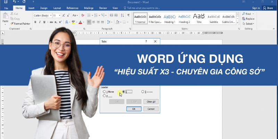Choose leader option 3 with dashes
The image size is (278, 139).
coord(143,92)
